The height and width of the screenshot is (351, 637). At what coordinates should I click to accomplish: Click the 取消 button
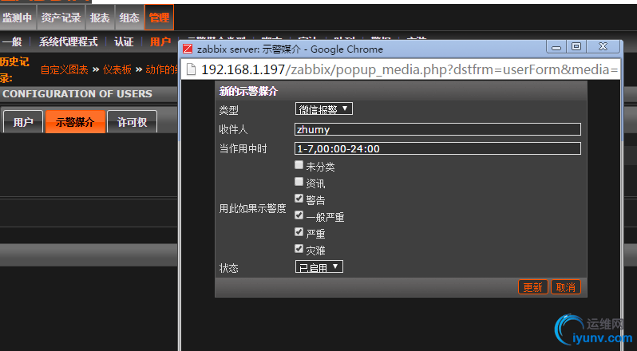(x=566, y=287)
